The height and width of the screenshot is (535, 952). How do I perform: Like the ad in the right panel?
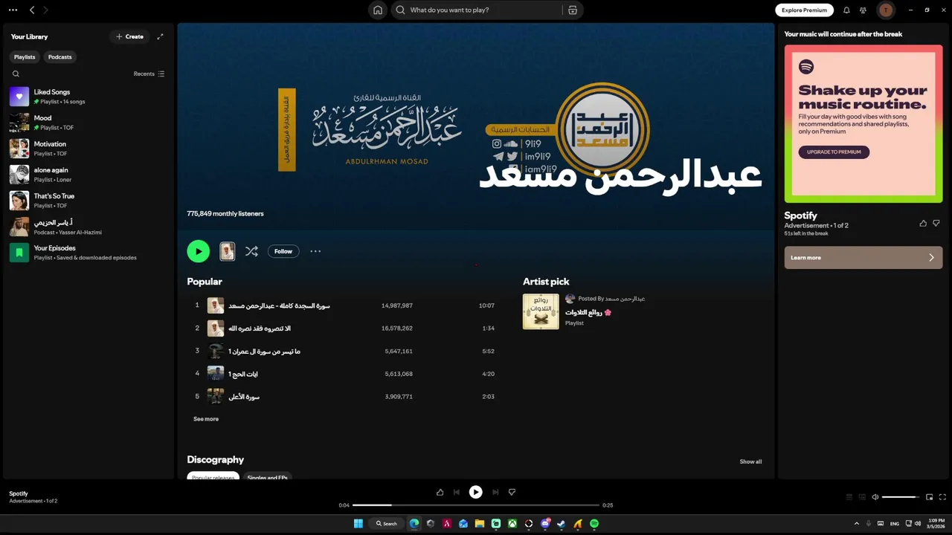click(923, 223)
